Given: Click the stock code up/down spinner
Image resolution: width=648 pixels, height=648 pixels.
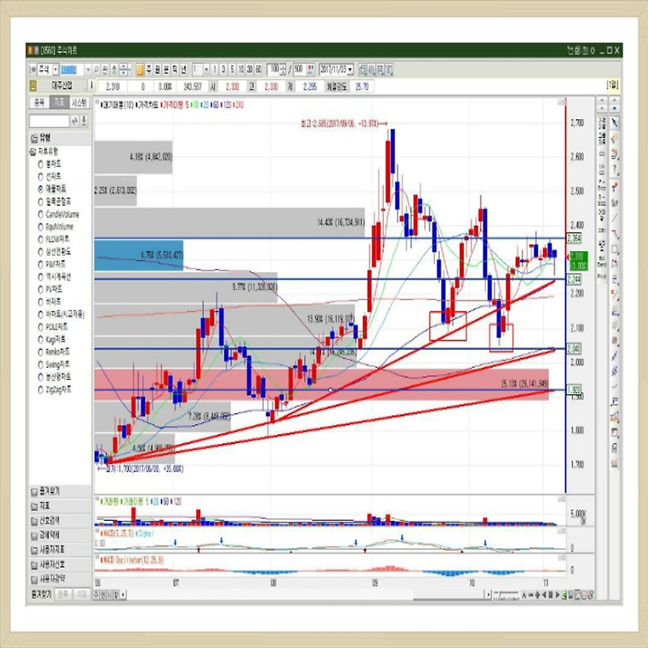Looking at the screenshot, I should (x=124, y=70).
